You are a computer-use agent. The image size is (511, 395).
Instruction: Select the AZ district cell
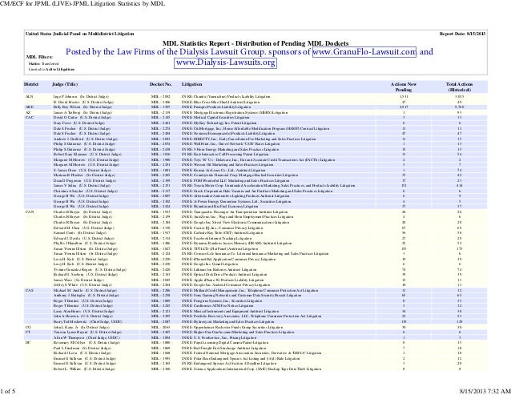pos(28,112)
